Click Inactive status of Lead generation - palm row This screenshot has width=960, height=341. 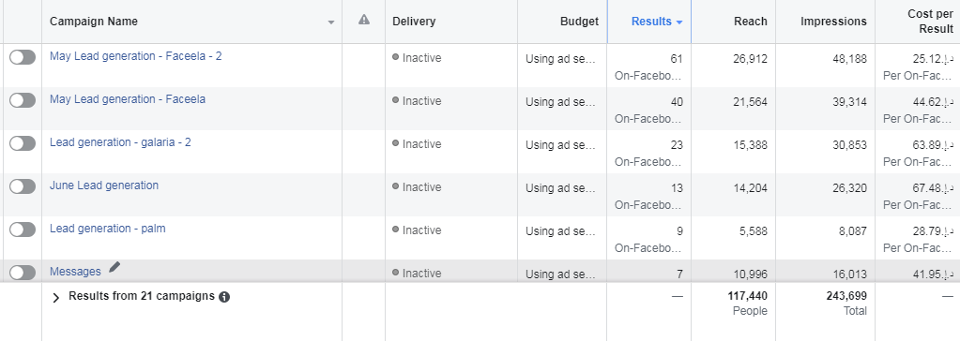(x=417, y=230)
